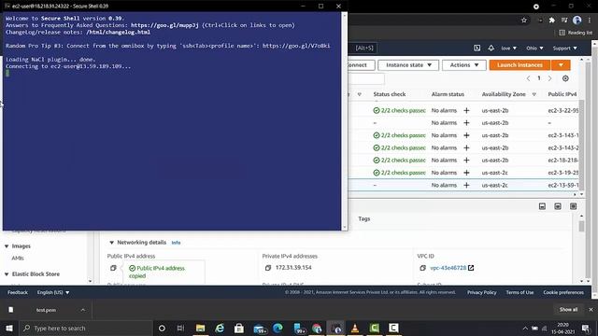Open vpc-43e46728 link
This screenshot has width=598, height=336.
pos(448,268)
